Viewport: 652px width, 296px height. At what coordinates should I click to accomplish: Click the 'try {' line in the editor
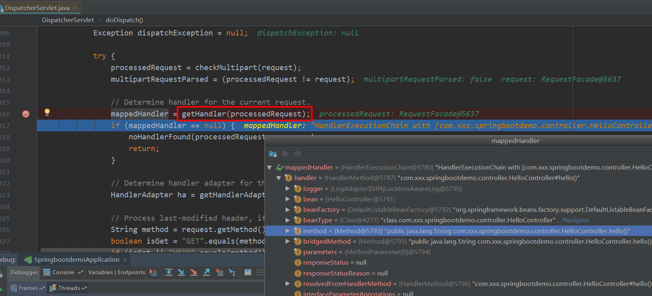tap(104, 56)
